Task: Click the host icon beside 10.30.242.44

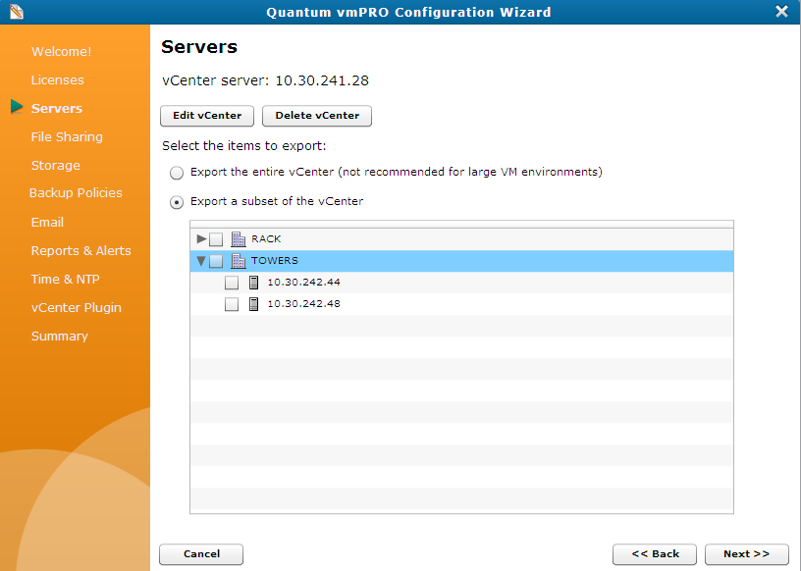Action: tap(253, 282)
